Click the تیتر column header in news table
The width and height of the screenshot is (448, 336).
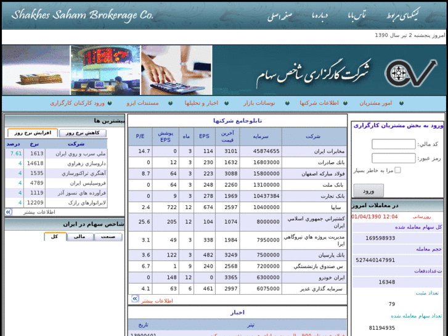251,325
